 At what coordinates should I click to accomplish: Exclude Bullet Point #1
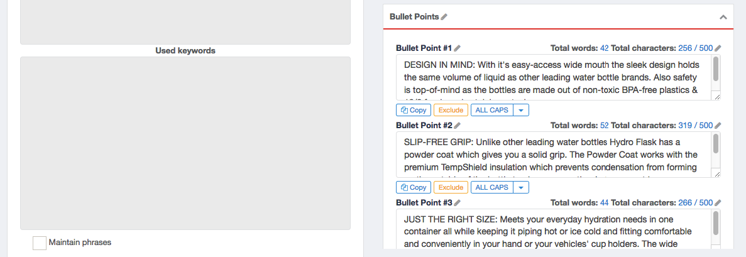coord(451,110)
